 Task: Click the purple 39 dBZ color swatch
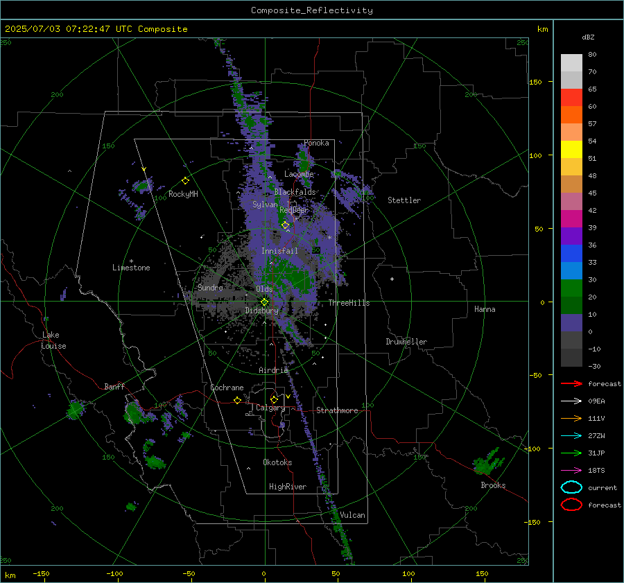(x=571, y=236)
